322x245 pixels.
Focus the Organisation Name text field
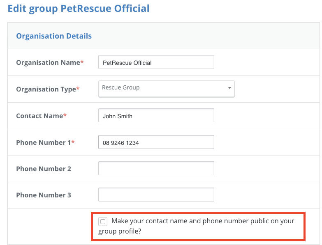[x=156, y=62]
